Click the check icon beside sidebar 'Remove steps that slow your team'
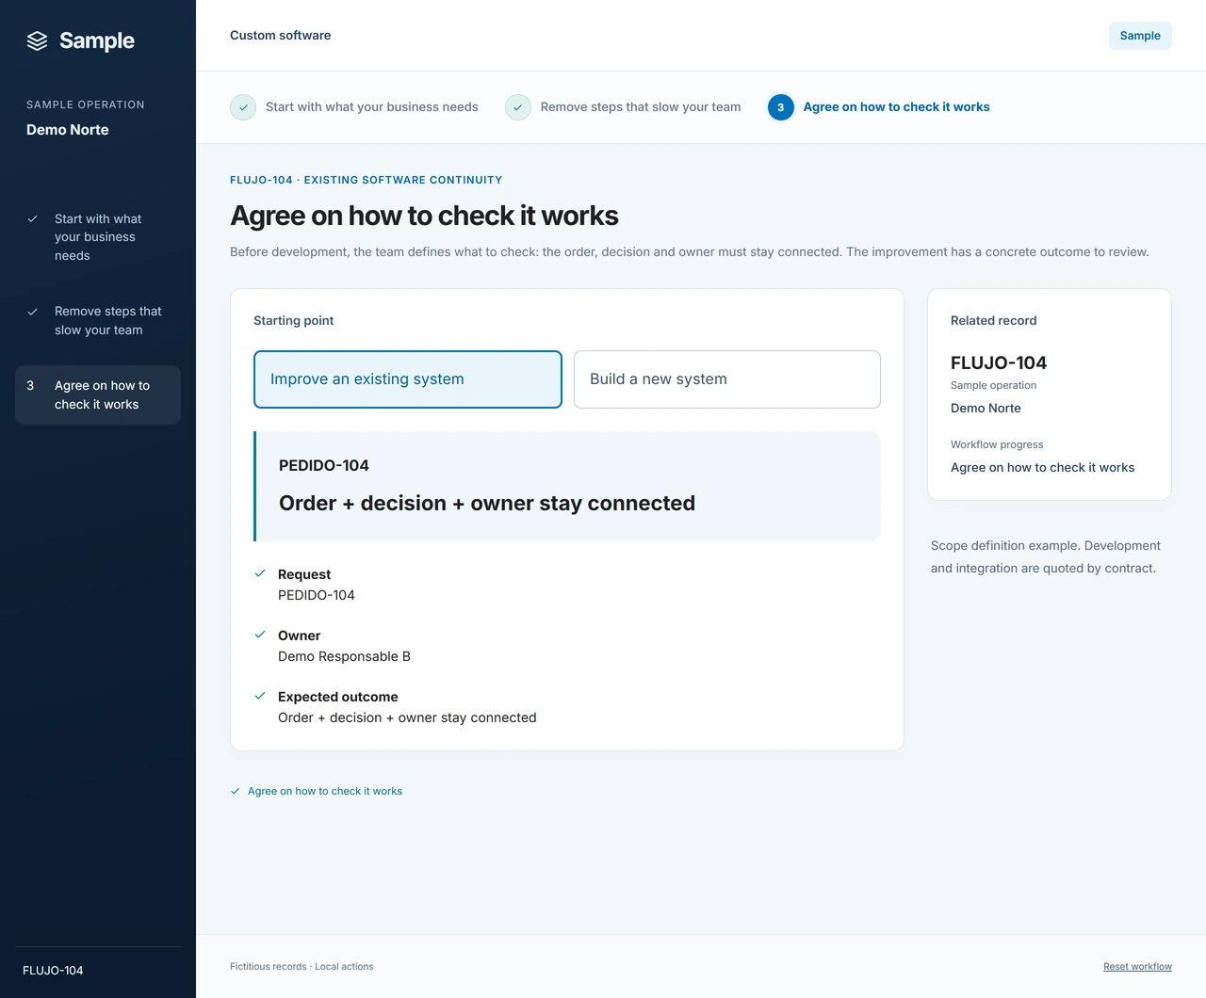 tap(32, 311)
